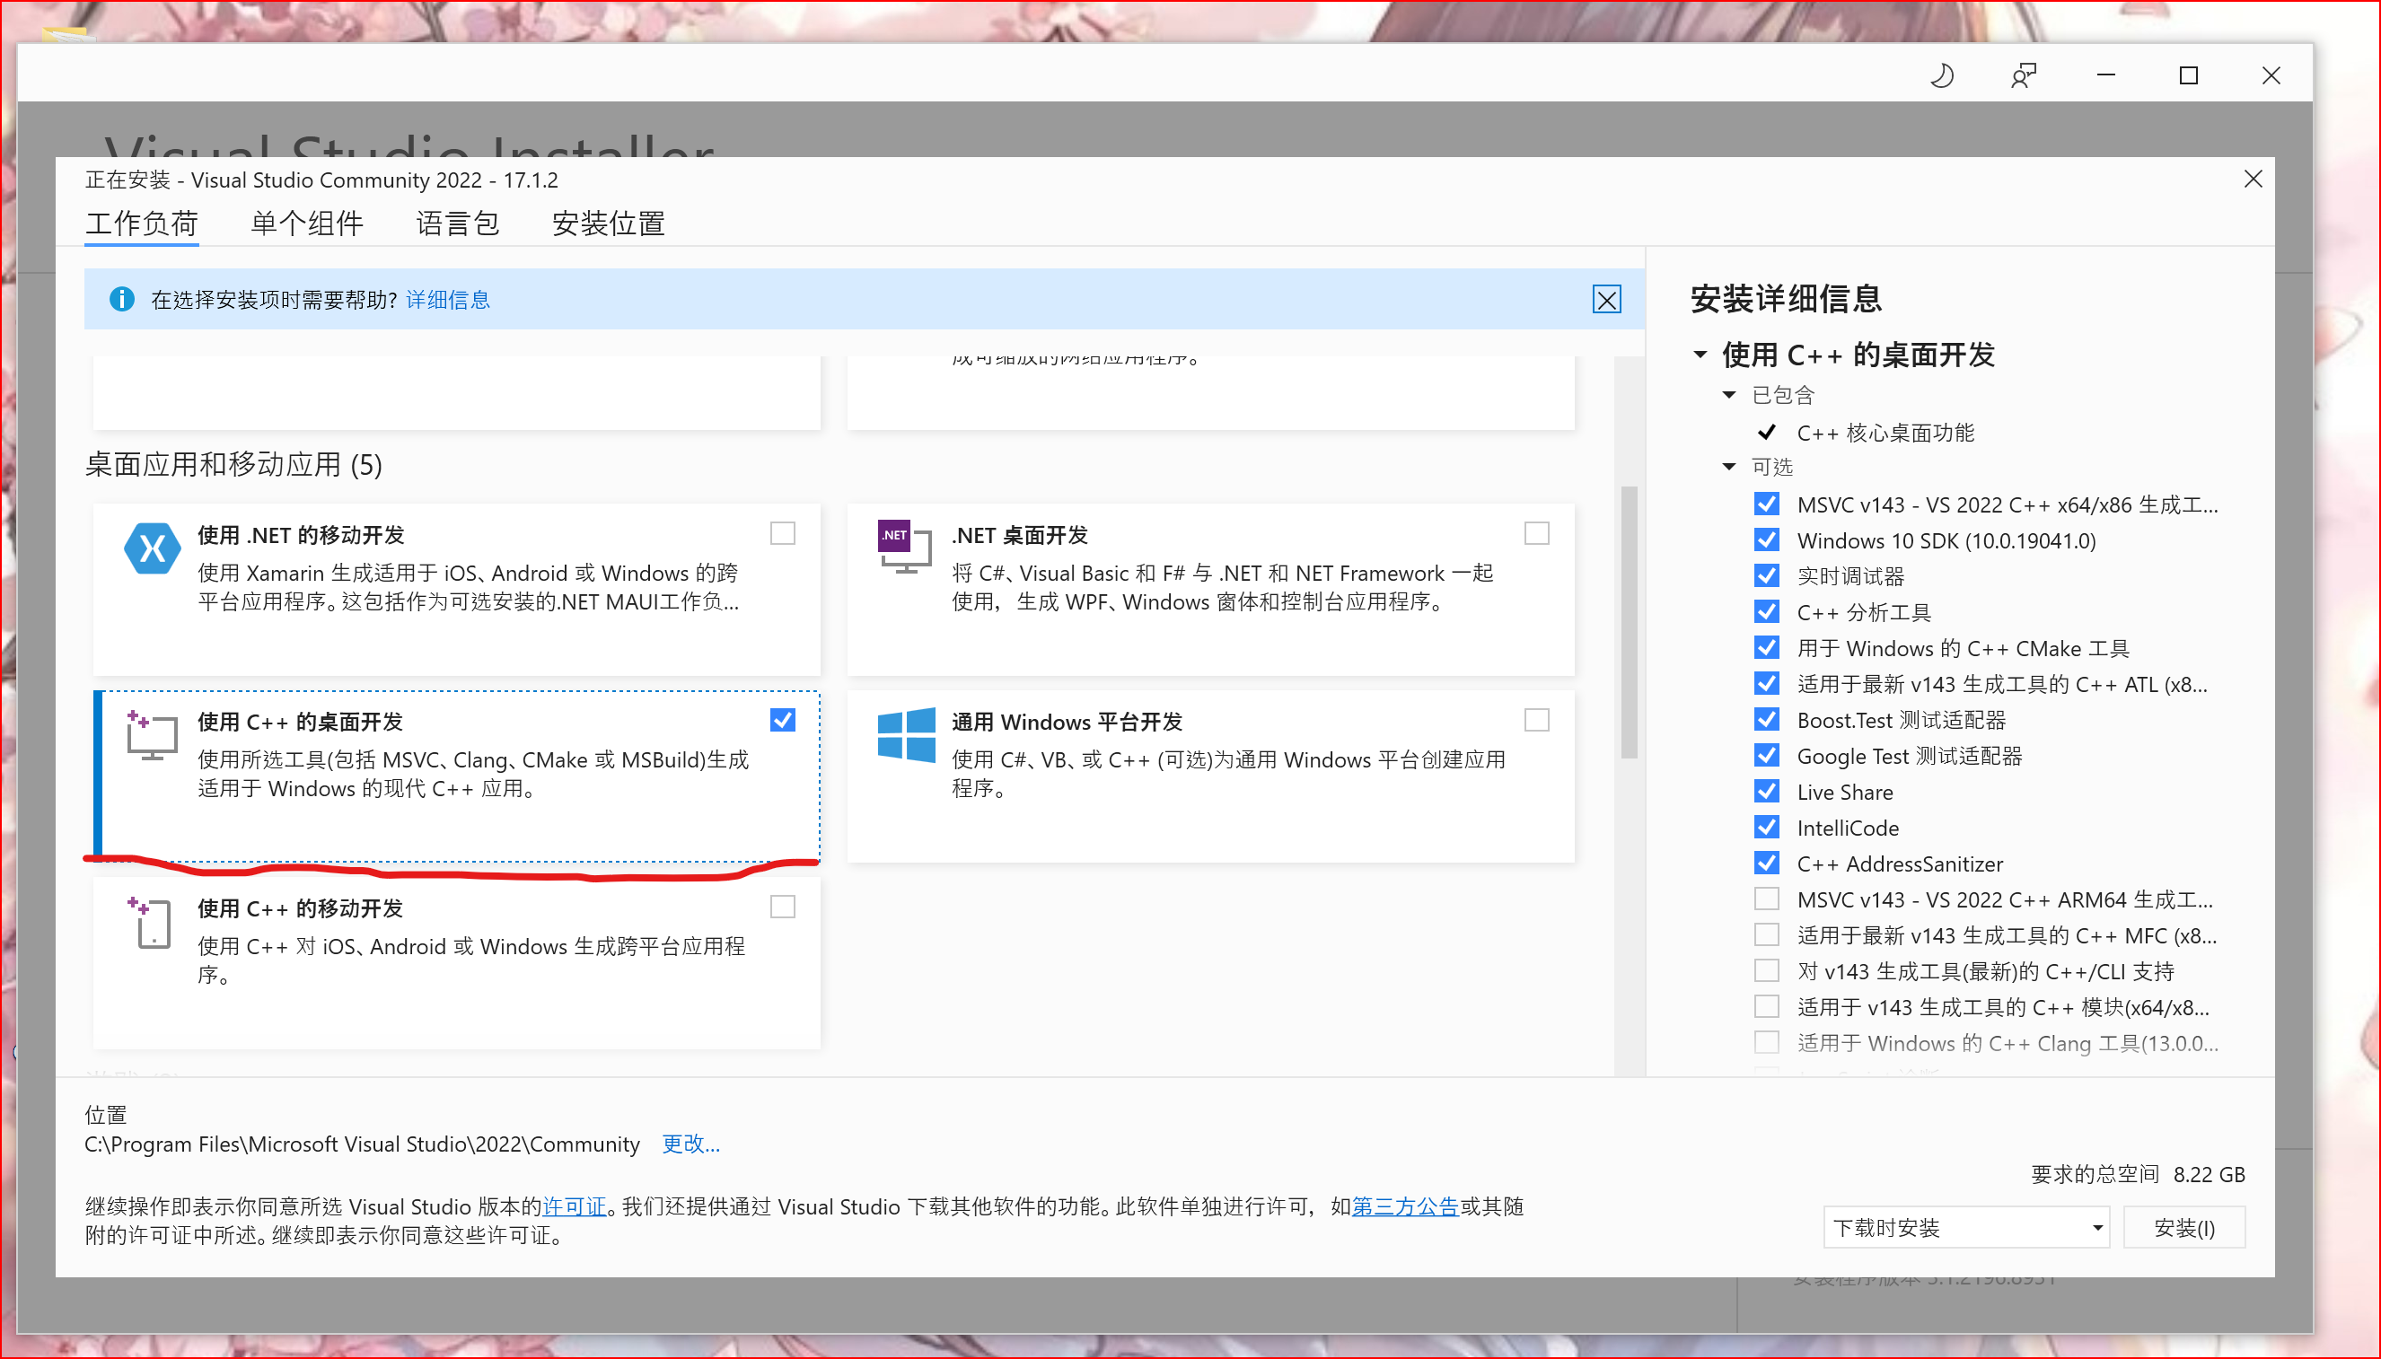Uncheck Live Share component

click(x=1766, y=792)
